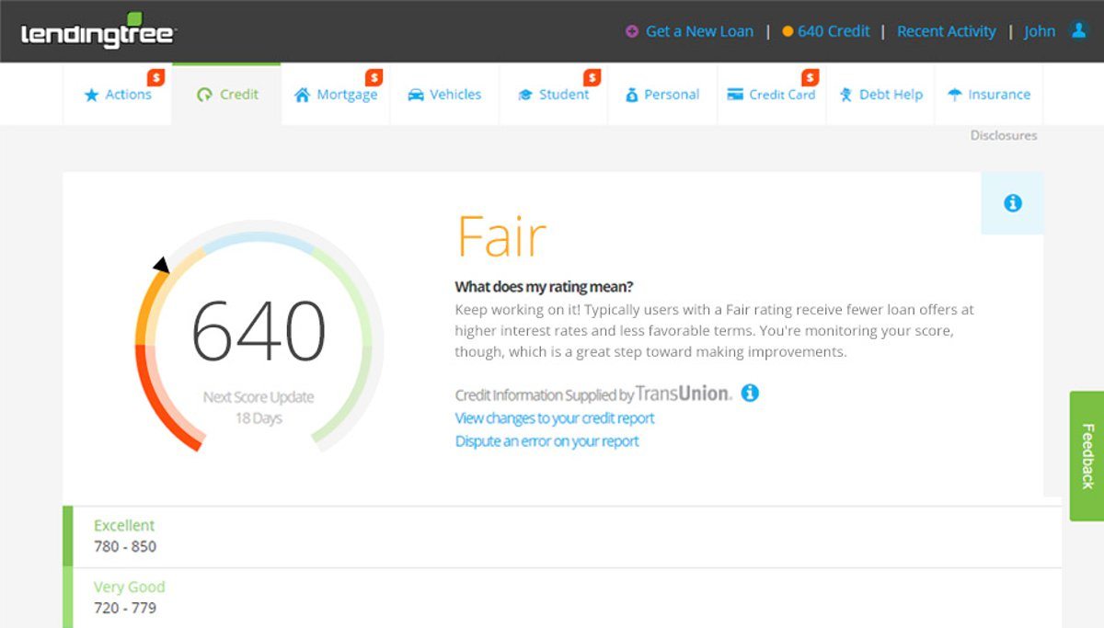Click Dispute an error on your report
Viewport: 1104px width, 628px height.
click(547, 441)
